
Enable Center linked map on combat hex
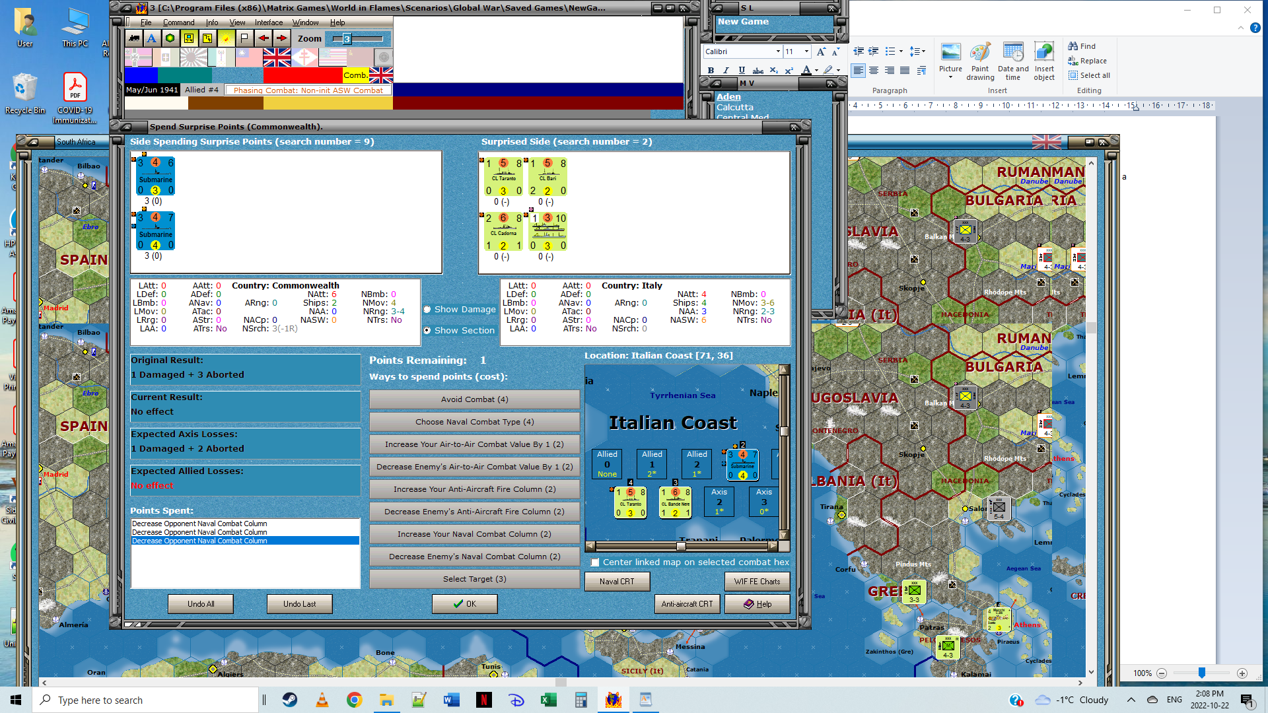click(595, 562)
